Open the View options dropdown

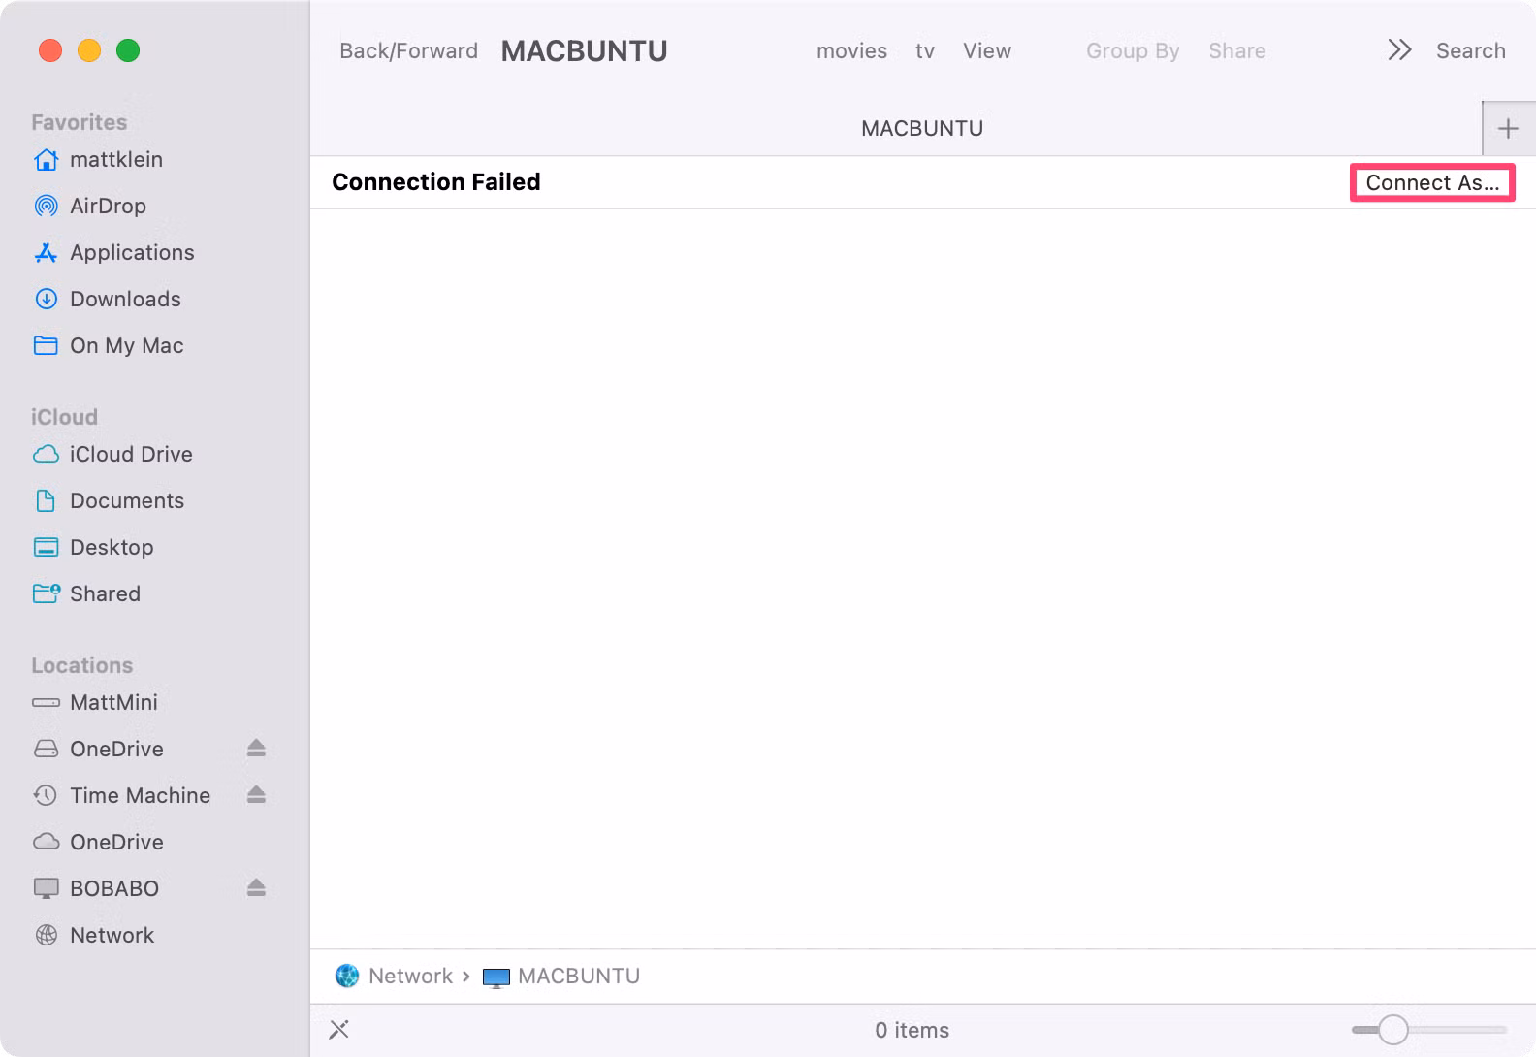point(987,50)
